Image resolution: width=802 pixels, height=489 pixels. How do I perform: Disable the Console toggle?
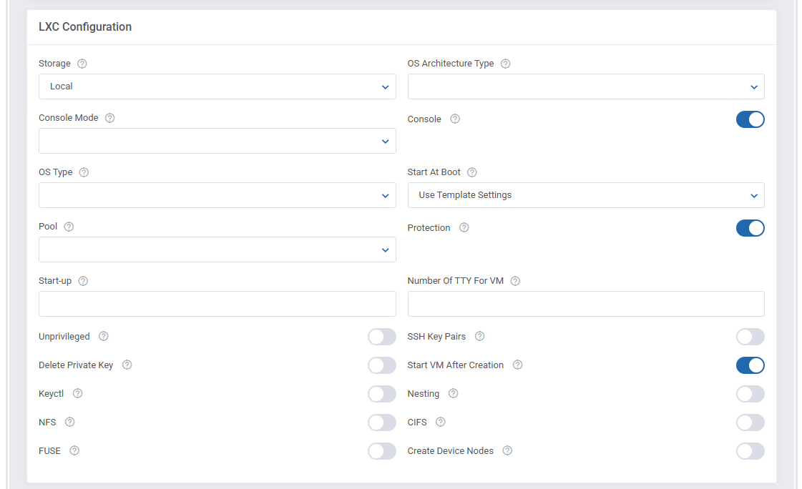(750, 119)
